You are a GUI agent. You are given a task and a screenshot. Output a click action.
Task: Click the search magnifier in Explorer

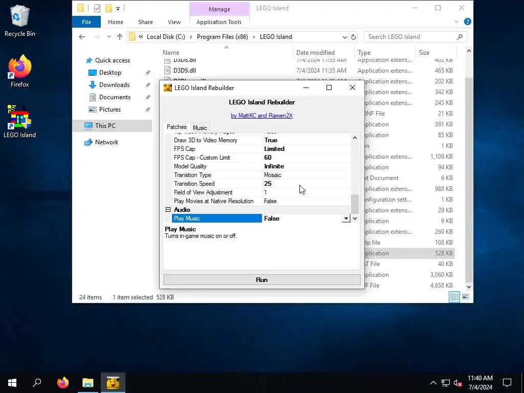(460, 37)
